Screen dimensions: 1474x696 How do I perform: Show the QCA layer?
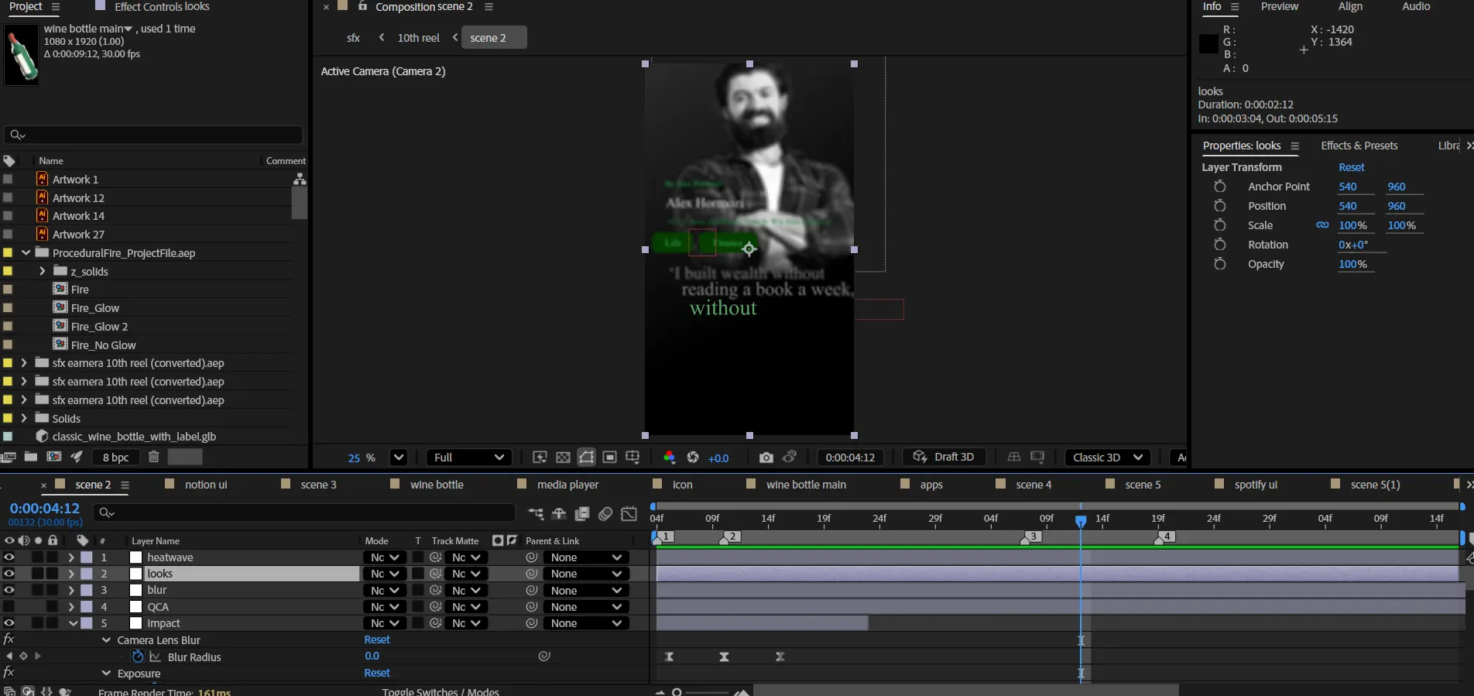pos(9,607)
